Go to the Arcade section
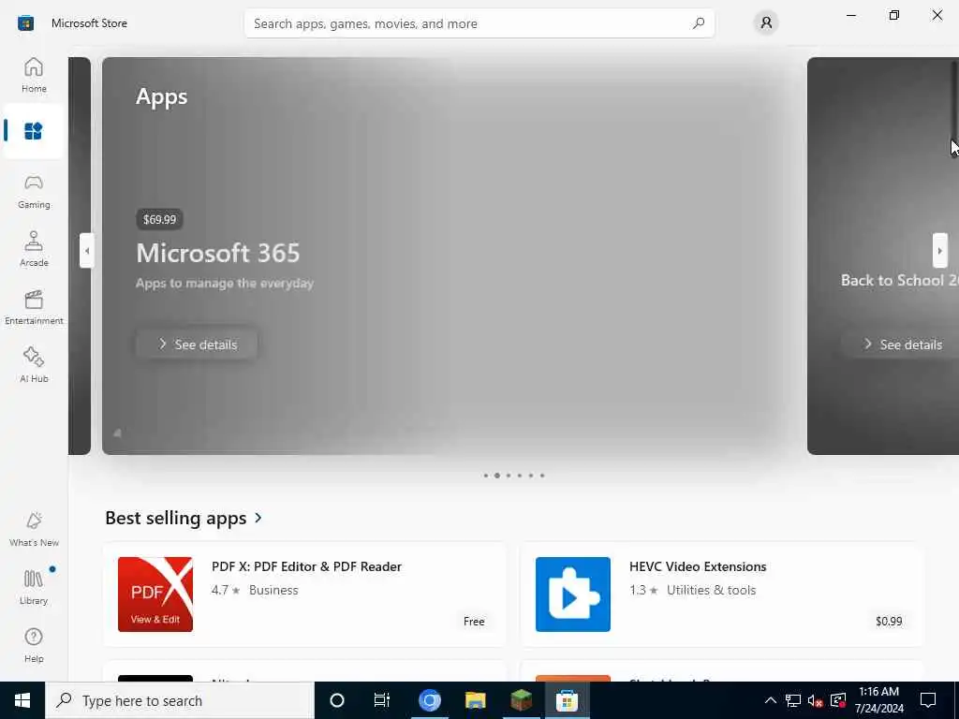 click(34, 249)
